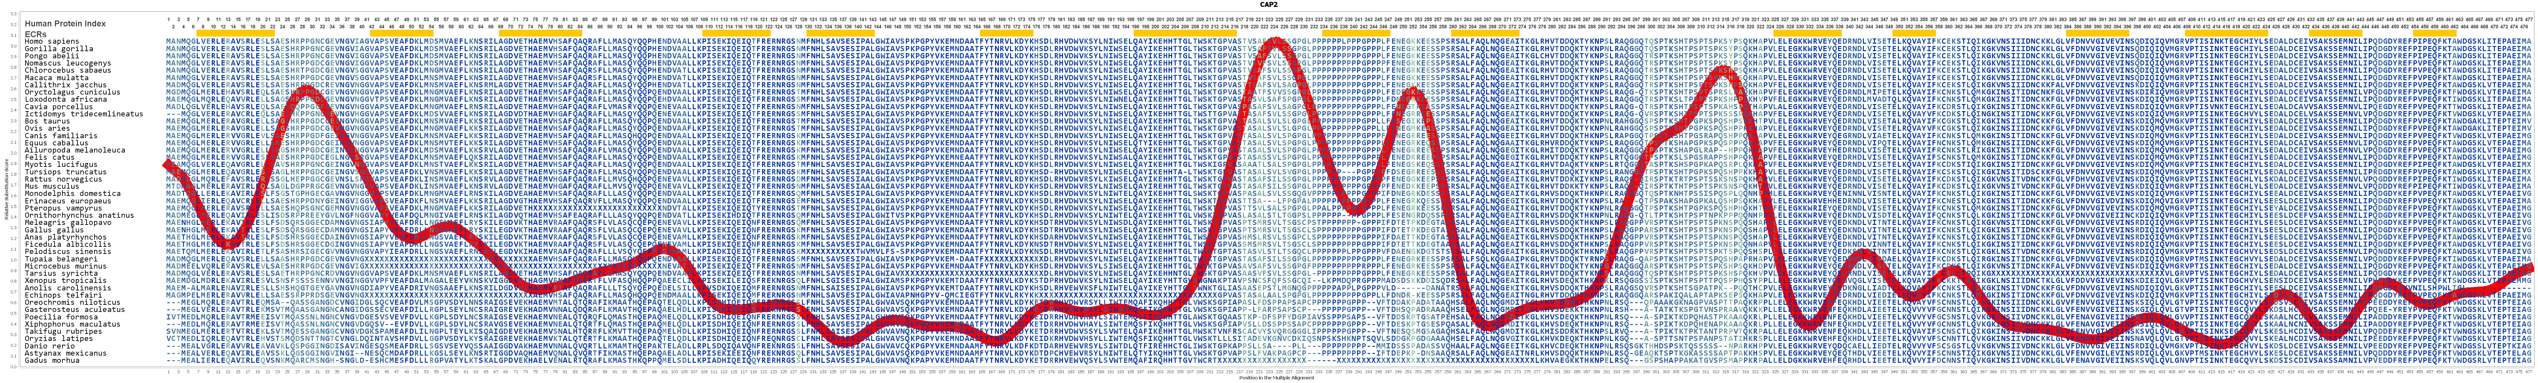Image resolution: width=2538 pixels, height=383 pixels.
Task: Click the first yellow ECR bar
Action: (x=236, y=33)
